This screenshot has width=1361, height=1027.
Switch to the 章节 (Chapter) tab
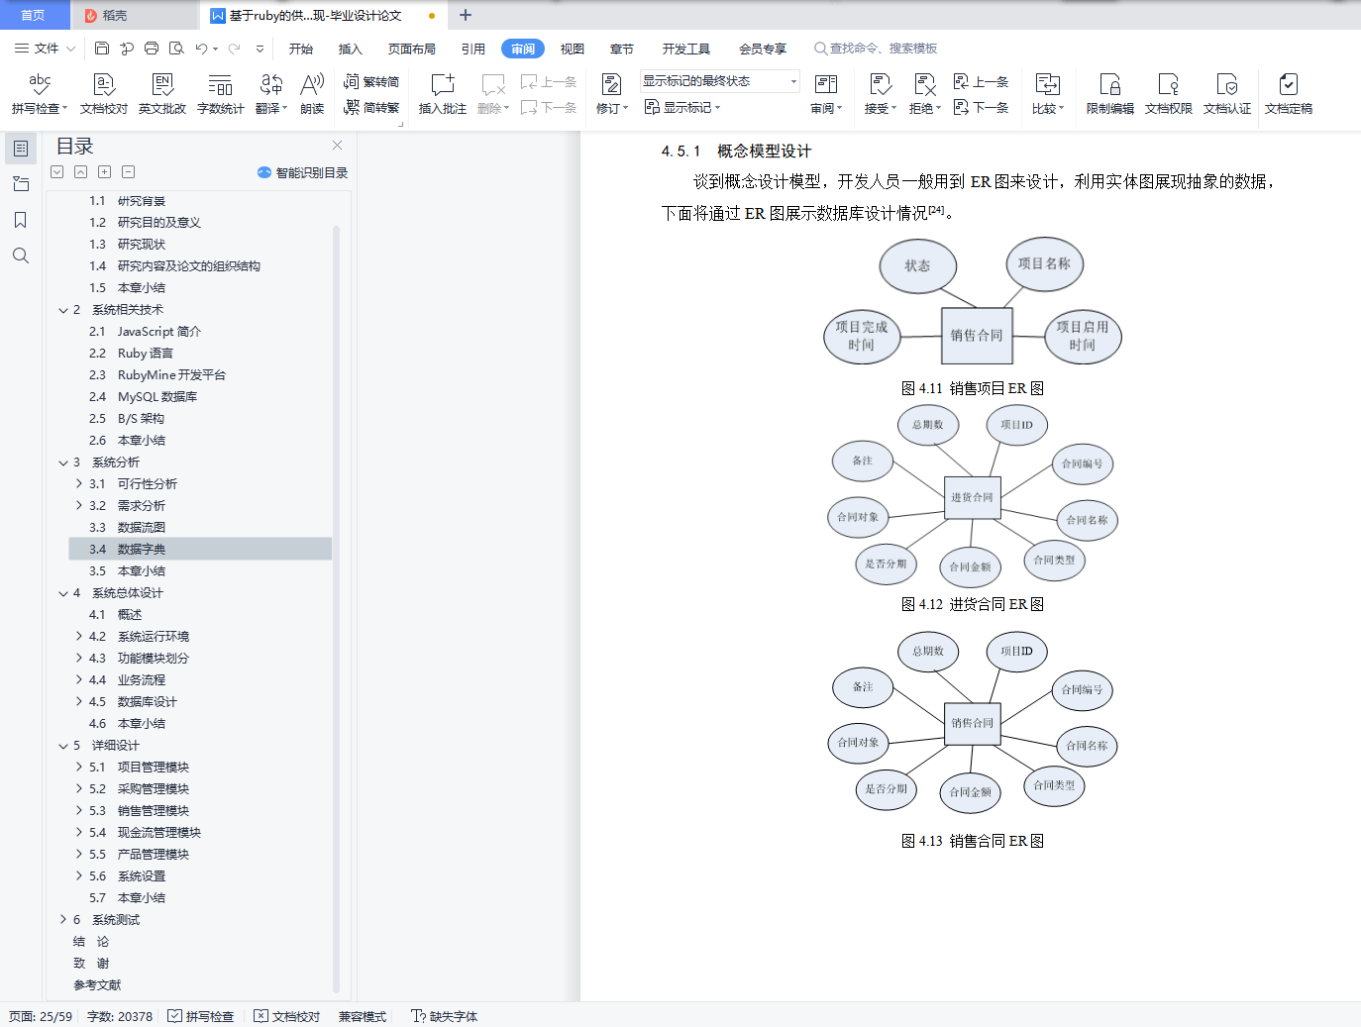pos(622,49)
